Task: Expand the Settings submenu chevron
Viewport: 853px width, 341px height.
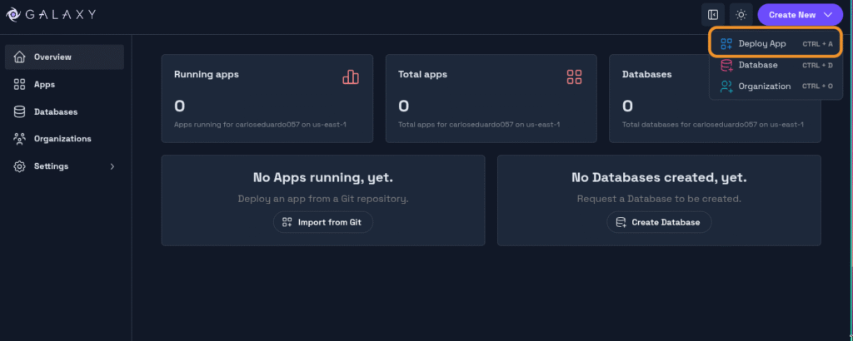Action: pos(112,166)
